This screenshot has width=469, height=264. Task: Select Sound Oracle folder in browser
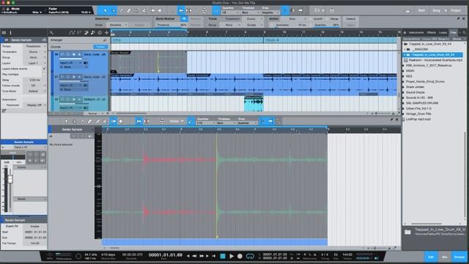tap(416, 92)
